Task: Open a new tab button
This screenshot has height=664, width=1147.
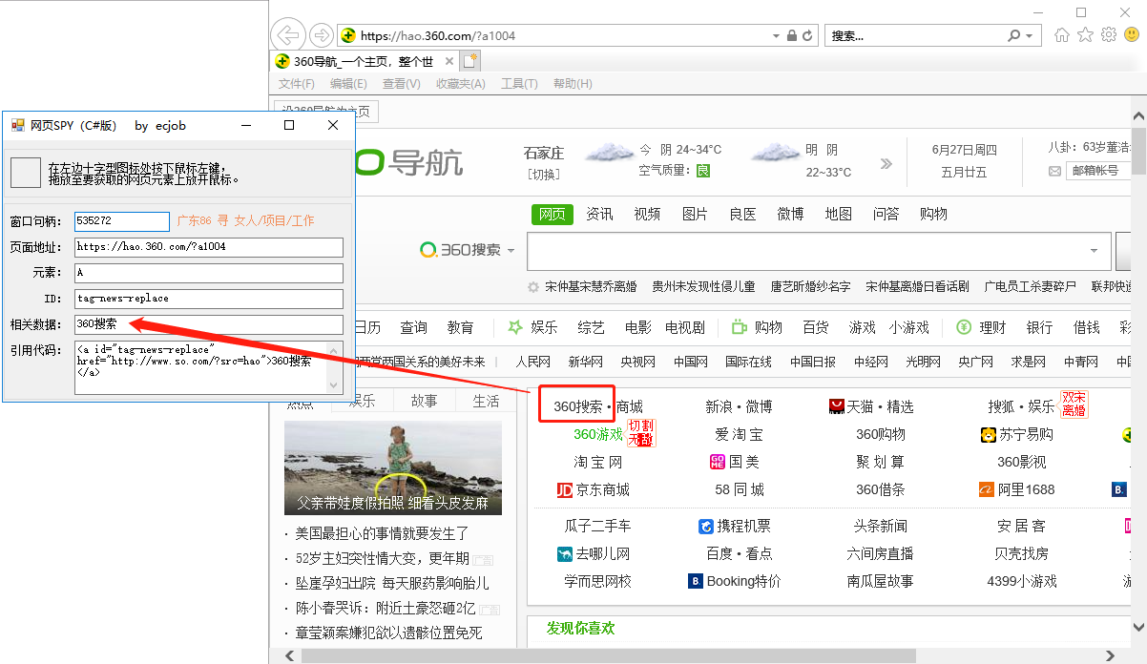Action: point(469,61)
